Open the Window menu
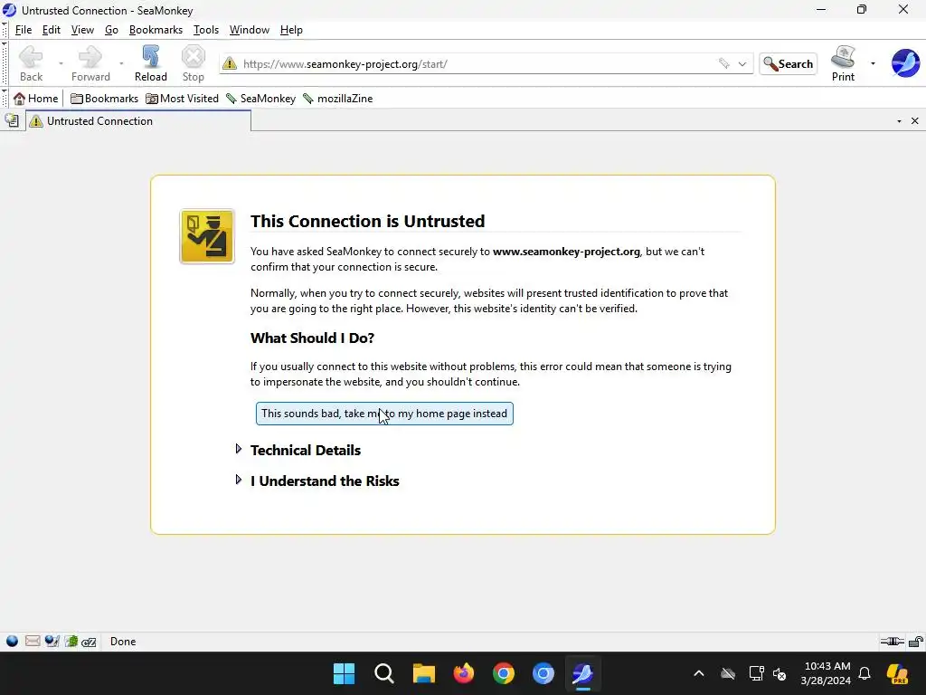The height and width of the screenshot is (695, 926). (x=250, y=30)
